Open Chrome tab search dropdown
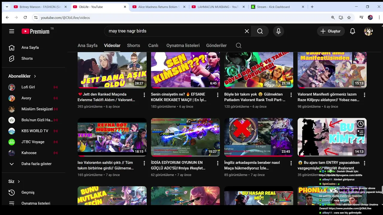The image size is (383, 215). pyautogui.click(x=7, y=7)
